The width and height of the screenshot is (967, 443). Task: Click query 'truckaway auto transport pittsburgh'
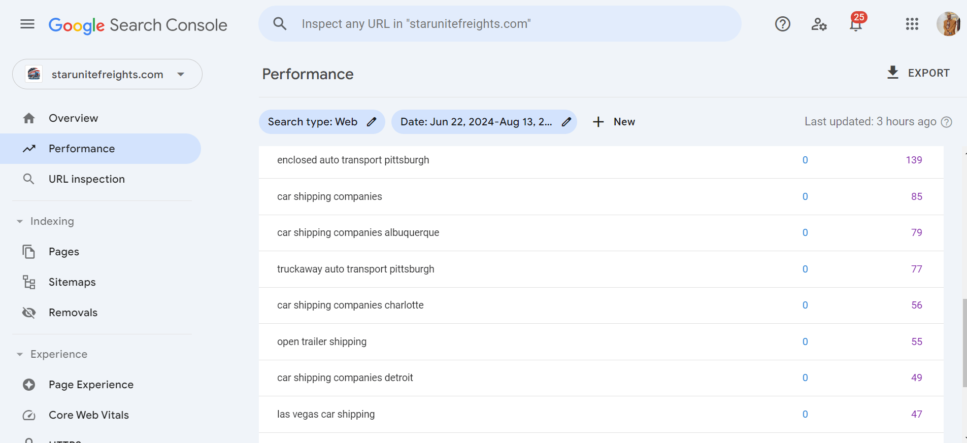(355, 269)
